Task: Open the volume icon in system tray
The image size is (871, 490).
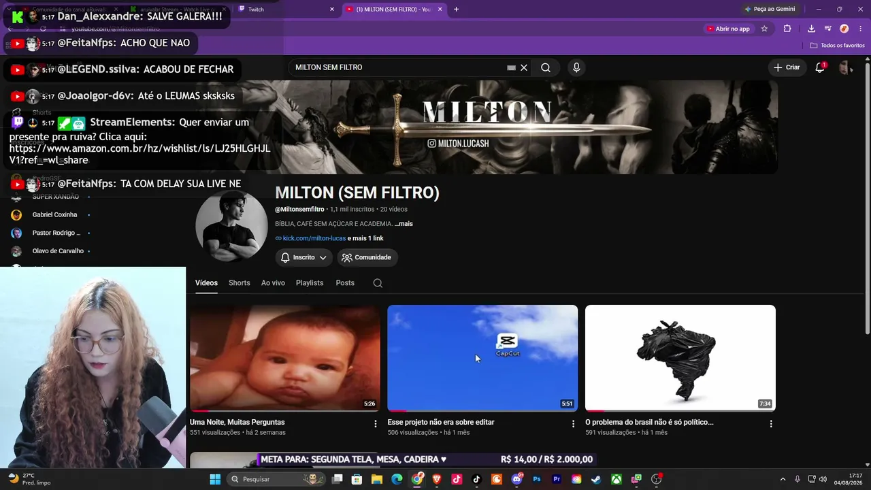Action: [x=823, y=479]
